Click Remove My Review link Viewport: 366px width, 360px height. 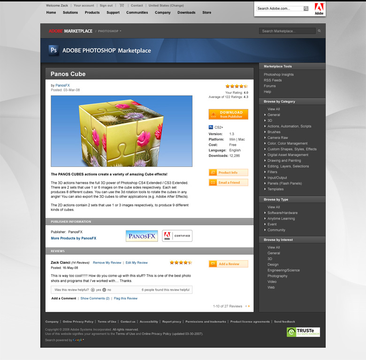tap(107, 263)
